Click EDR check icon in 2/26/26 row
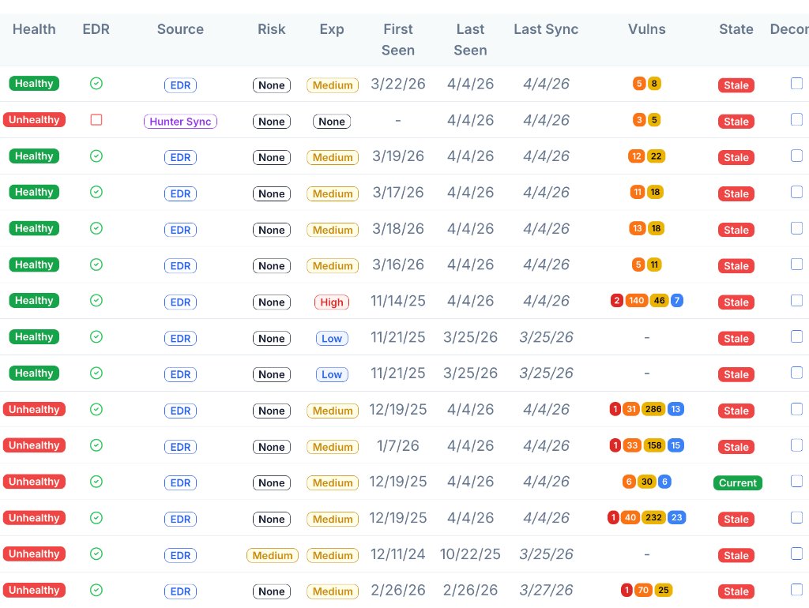This screenshot has height=608, width=809. [x=96, y=590]
